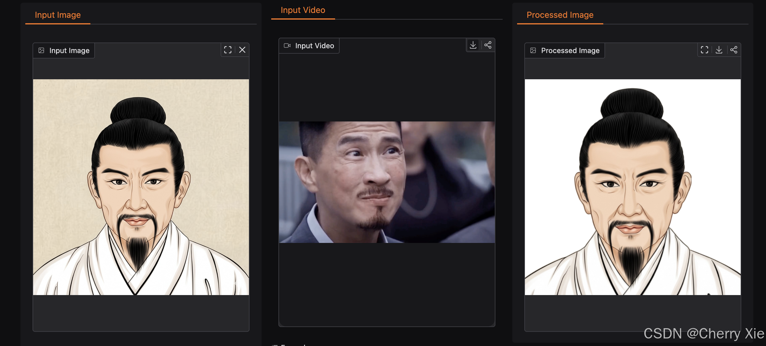The image size is (766, 346).
Task: Share the input video
Action: click(488, 45)
